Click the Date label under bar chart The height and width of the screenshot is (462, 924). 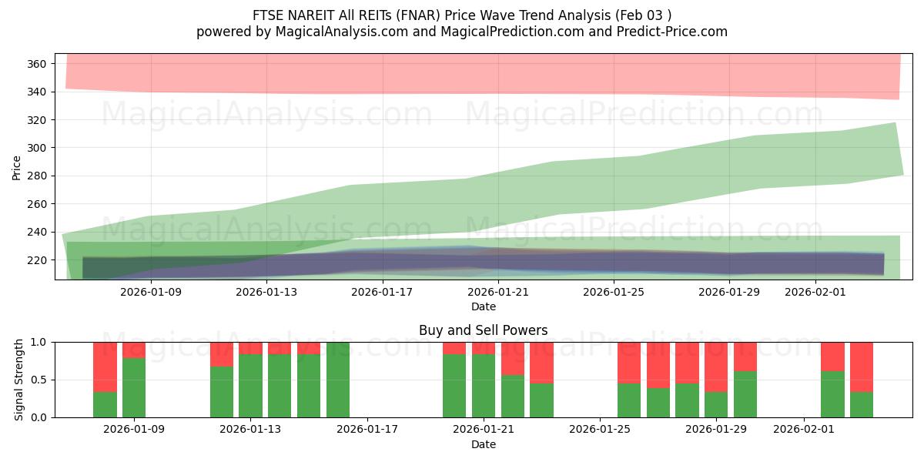point(482,444)
